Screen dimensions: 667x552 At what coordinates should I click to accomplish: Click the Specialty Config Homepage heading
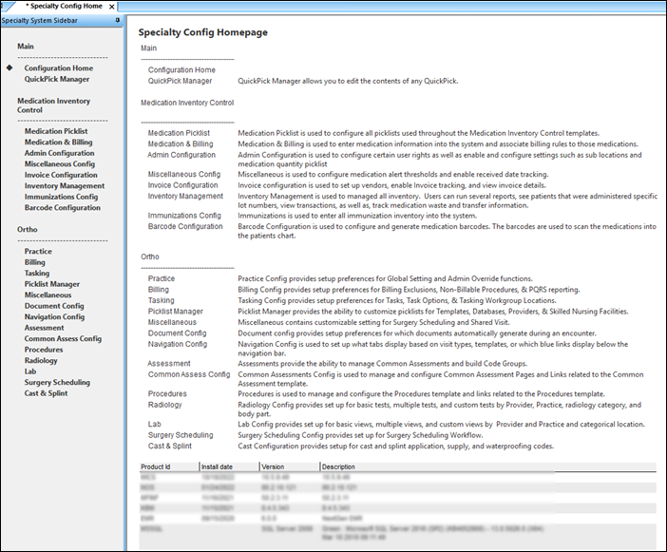(203, 32)
